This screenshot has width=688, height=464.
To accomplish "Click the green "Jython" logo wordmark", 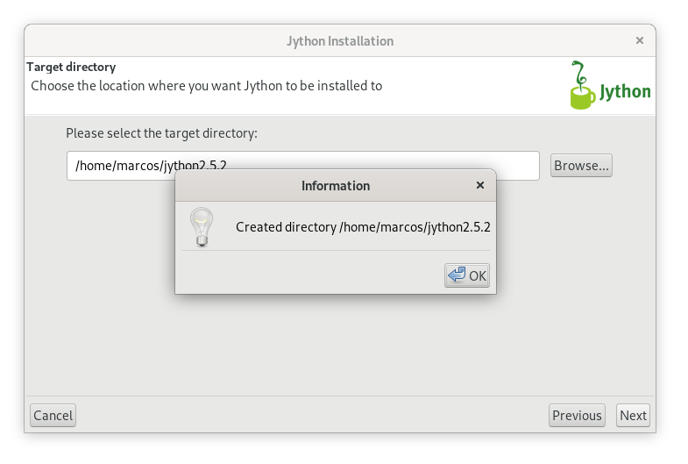I will [x=625, y=92].
